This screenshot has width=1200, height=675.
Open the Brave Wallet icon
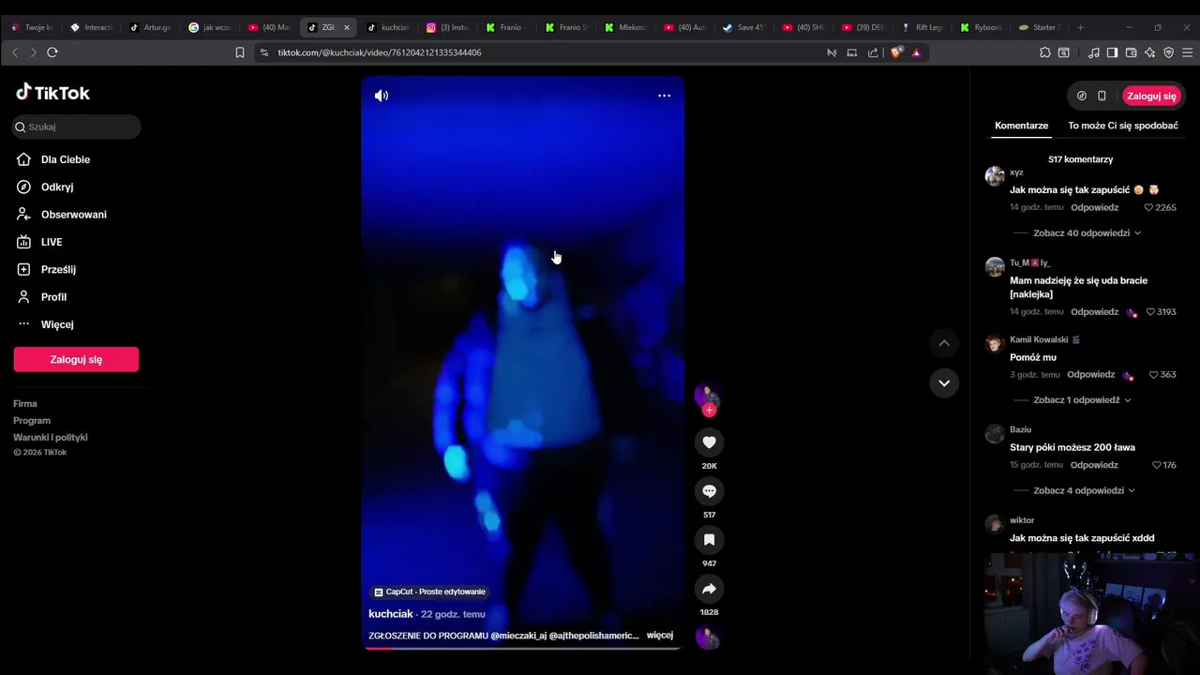coord(1131,52)
